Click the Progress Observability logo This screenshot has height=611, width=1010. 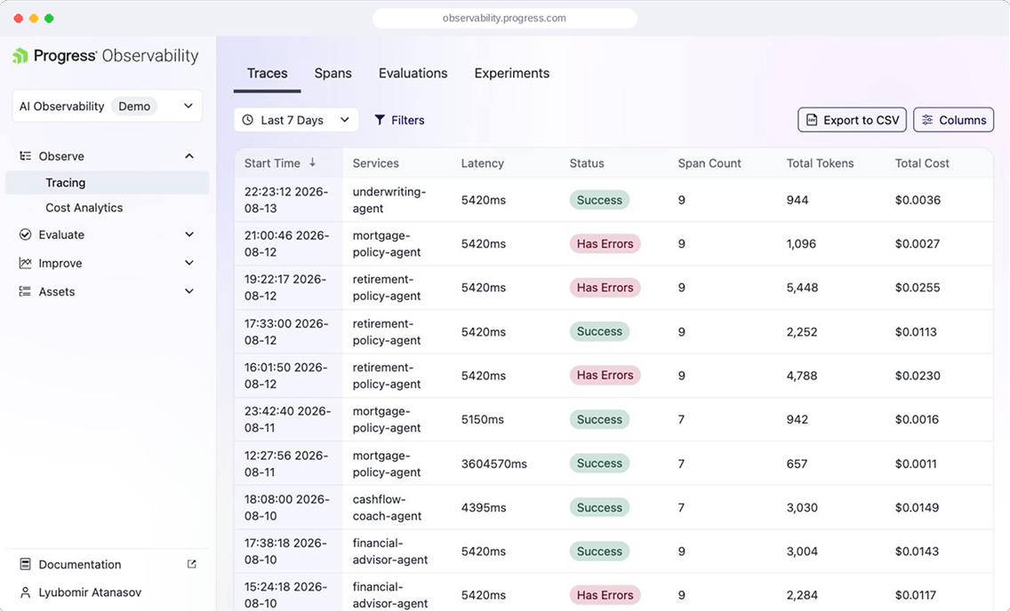105,56
